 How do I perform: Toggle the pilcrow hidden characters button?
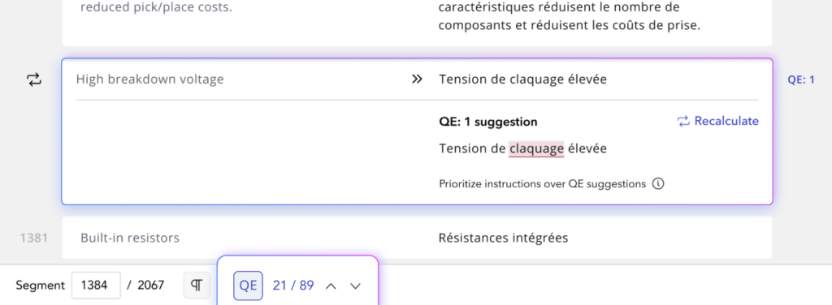point(197,286)
